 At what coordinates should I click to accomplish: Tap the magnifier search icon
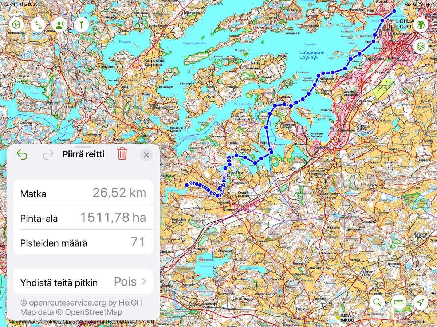pyautogui.click(x=377, y=302)
